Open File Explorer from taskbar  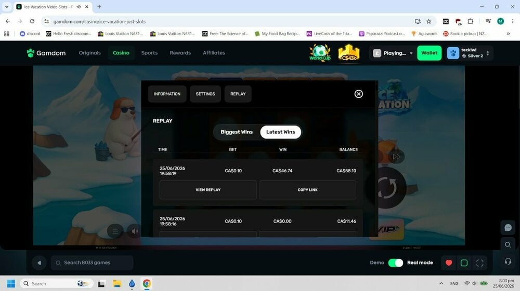coord(116,284)
